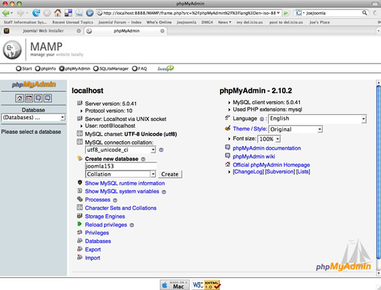Open sidebar SQL documentation icon

point(47,98)
